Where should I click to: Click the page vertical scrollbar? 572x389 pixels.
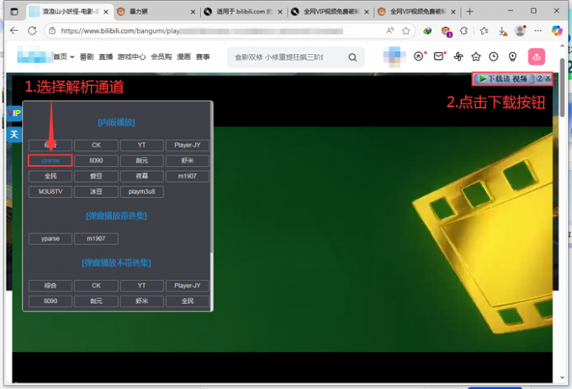(562, 88)
